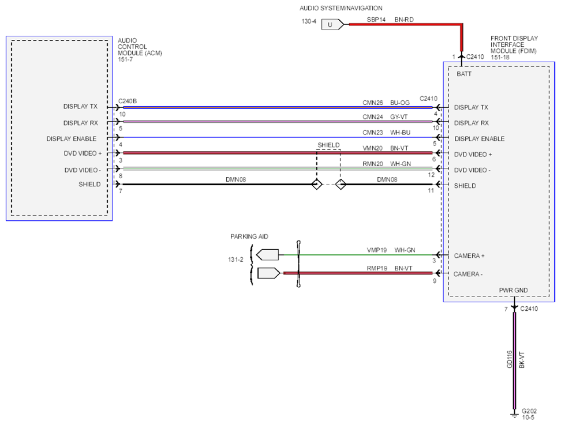Screen dimensions: 561x425
Task: Select the Front Display Interface Module box
Action: point(499,182)
